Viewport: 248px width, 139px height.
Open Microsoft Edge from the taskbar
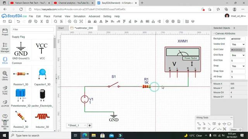point(85,136)
